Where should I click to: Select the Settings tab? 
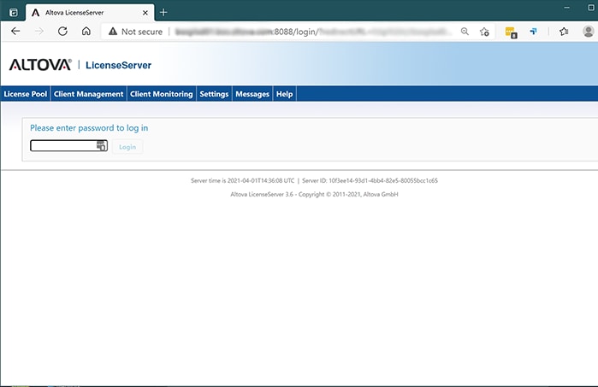[214, 94]
